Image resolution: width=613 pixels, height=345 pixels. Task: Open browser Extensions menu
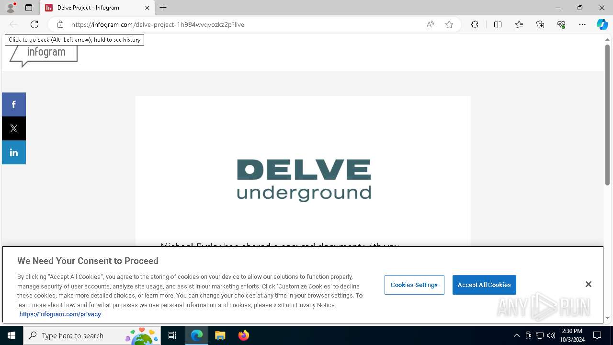pos(475,24)
